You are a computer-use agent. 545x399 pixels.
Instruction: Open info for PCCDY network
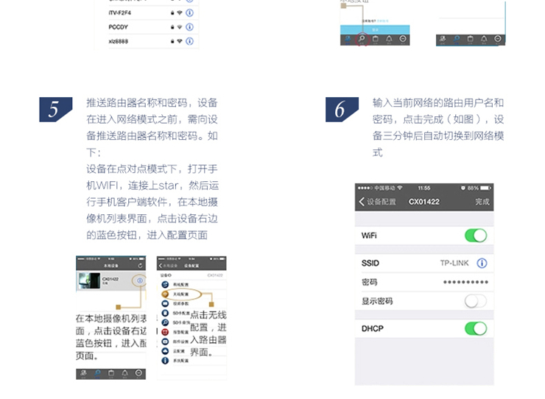[x=189, y=27]
